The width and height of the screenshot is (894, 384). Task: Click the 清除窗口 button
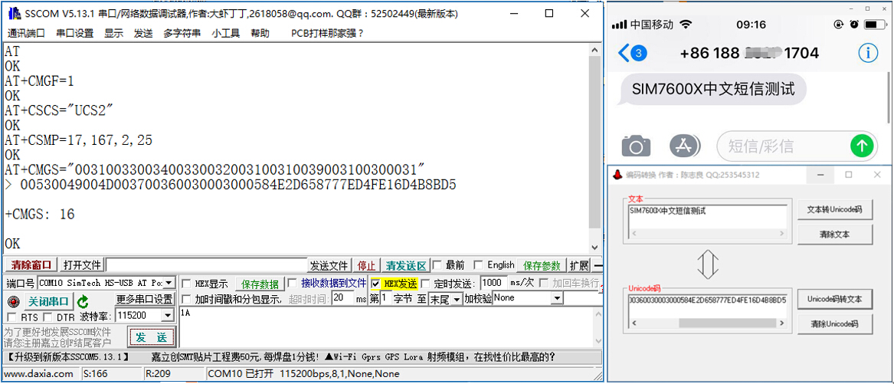tap(31, 265)
